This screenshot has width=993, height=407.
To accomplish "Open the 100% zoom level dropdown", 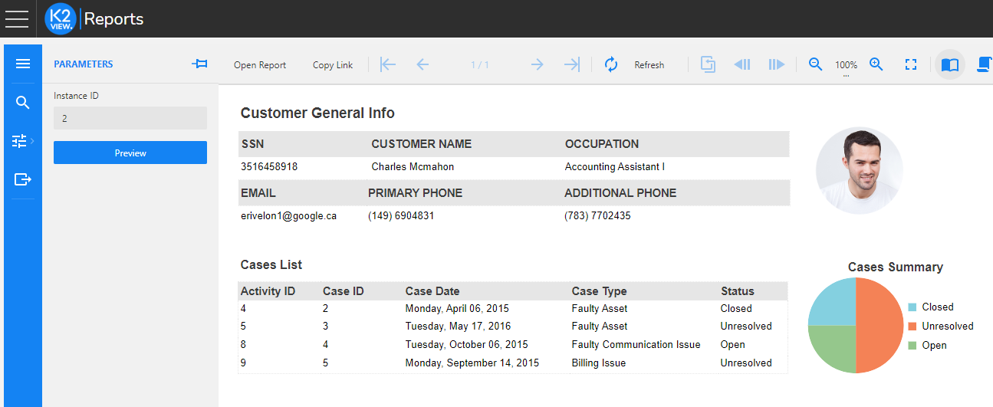I will [x=847, y=67].
